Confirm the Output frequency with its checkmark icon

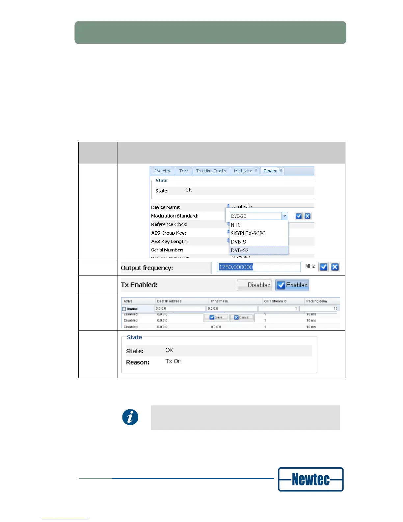(324, 267)
